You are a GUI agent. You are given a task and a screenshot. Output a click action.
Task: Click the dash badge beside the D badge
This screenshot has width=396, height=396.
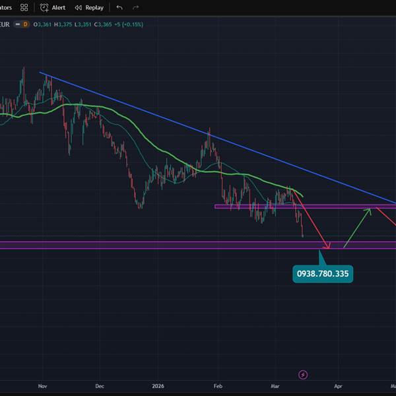click(x=18, y=24)
